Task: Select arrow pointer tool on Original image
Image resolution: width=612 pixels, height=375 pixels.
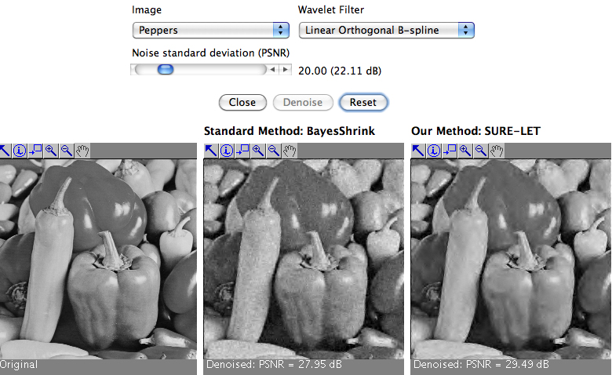Action: tap(5, 151)
